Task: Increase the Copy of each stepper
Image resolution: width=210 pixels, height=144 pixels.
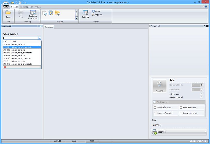Action: [201, 89]
